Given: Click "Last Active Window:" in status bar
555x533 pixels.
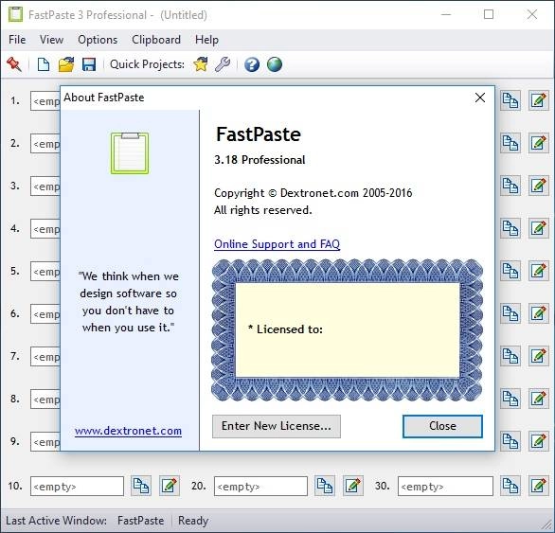Looking at the screenshot, I should (x=56, y=521).
